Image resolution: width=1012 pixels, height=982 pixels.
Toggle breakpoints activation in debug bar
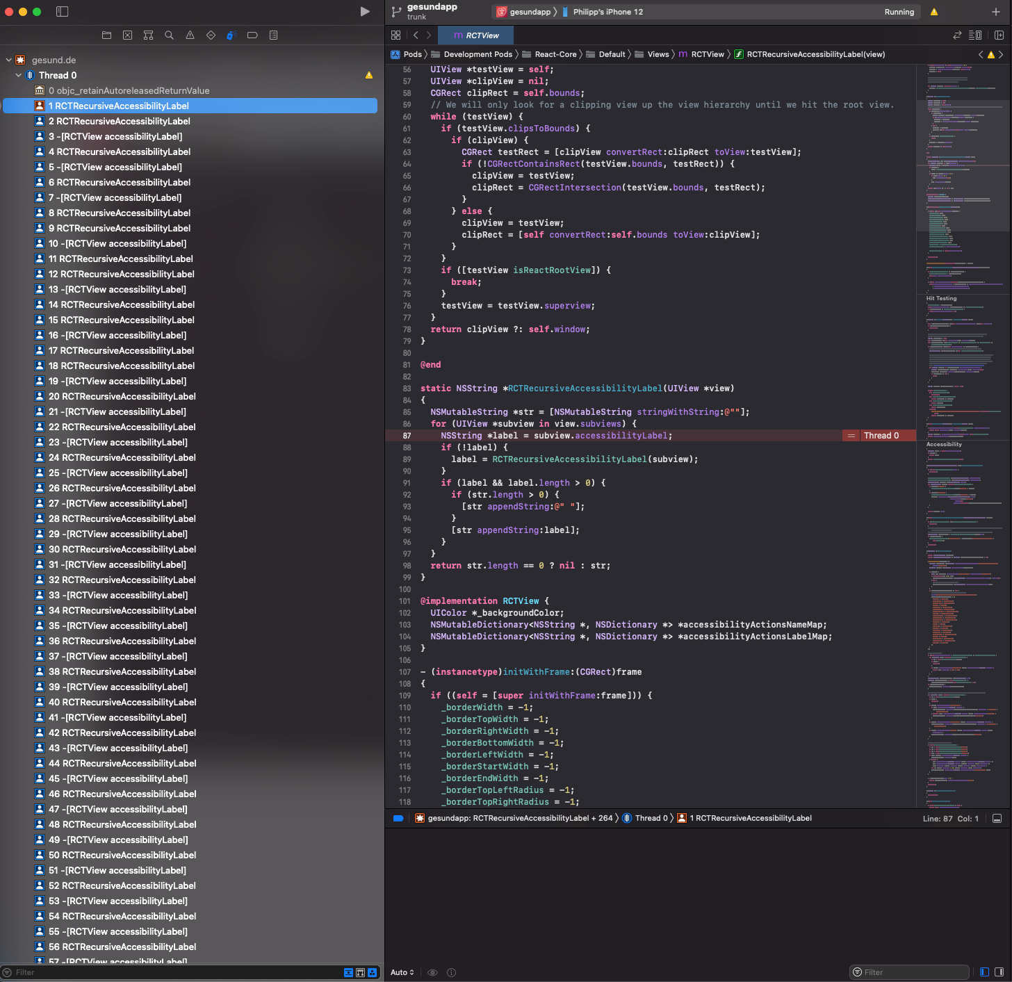pyautogui.click(x=398, y=818)
